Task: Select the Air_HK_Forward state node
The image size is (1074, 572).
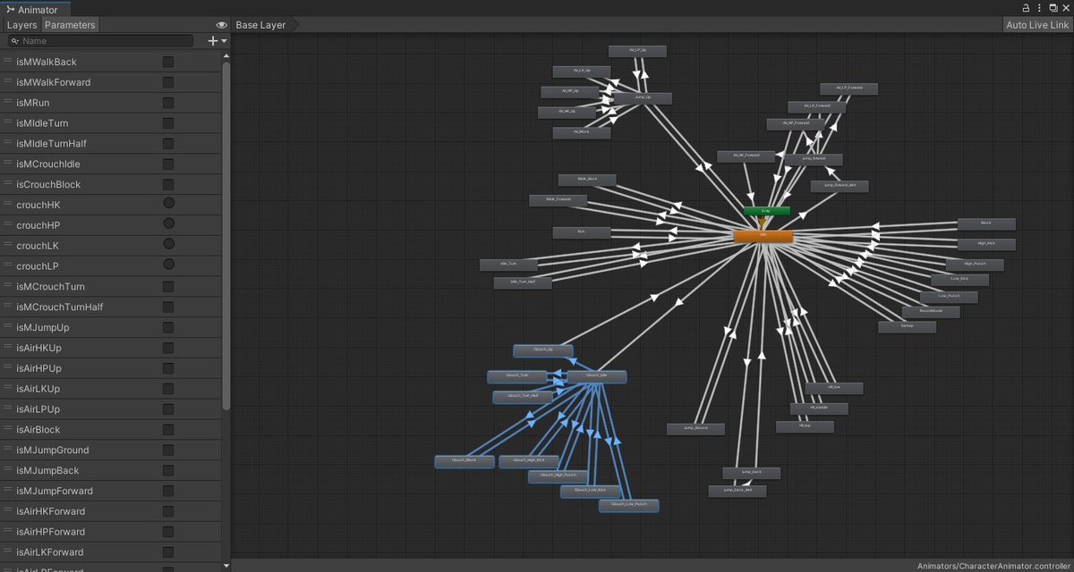Action: click(746, 156)
